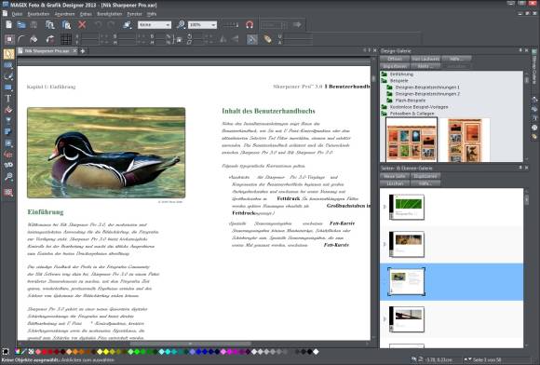The height and width of the screenshot is (365, 540).
Task: Open the 100% zoom level dropdown
Action: tap(203, 25)
